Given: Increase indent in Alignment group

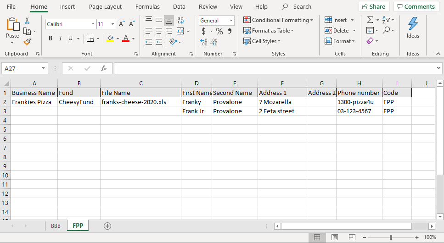Looking at the screenshot, I should [159, 42].
